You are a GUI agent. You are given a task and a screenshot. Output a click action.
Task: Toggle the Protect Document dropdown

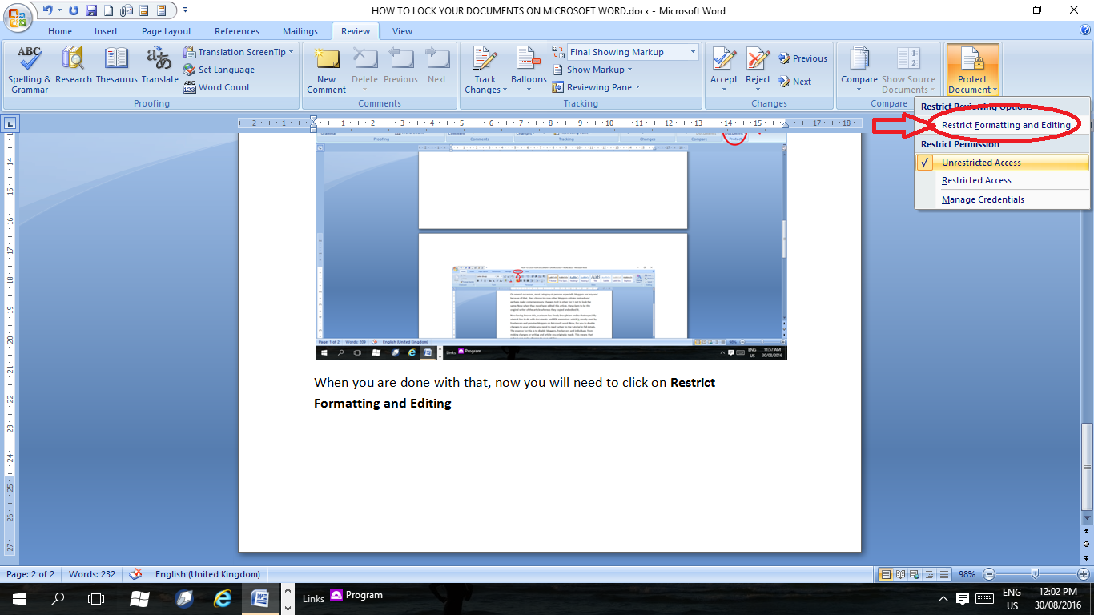[972, 70]
